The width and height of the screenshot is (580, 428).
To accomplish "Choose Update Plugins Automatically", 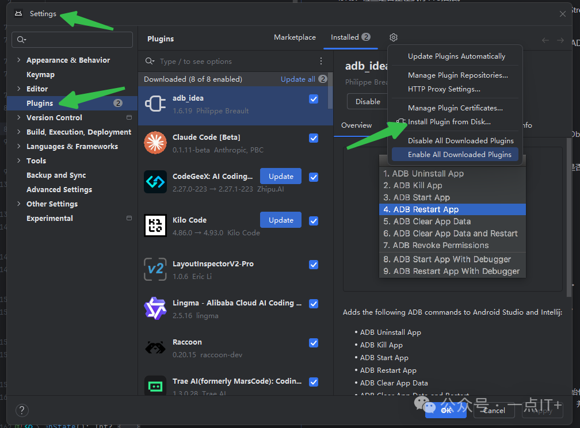I will point(456,56).
